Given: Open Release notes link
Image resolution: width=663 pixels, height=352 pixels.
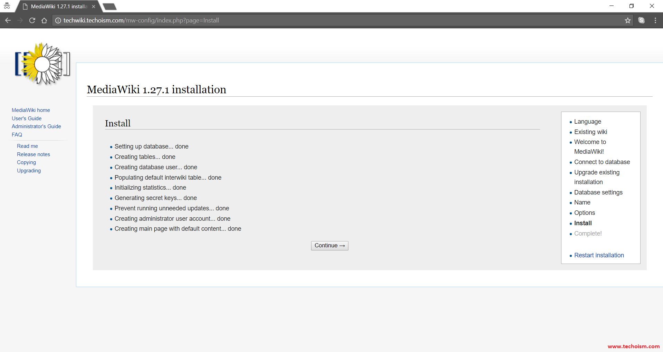Looking at the screenshot, I should [33, 154].
